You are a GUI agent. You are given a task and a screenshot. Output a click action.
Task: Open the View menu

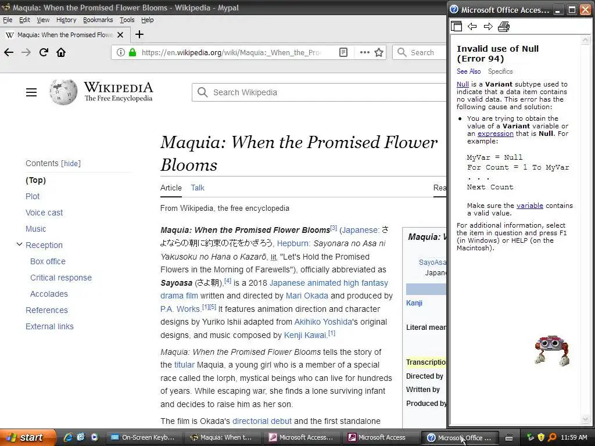pos(43,20)
